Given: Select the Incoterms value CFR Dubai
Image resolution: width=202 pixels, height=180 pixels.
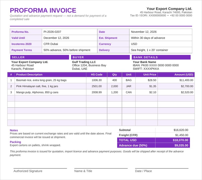Looking at the screenshot, I should click(x=51, y=44).
